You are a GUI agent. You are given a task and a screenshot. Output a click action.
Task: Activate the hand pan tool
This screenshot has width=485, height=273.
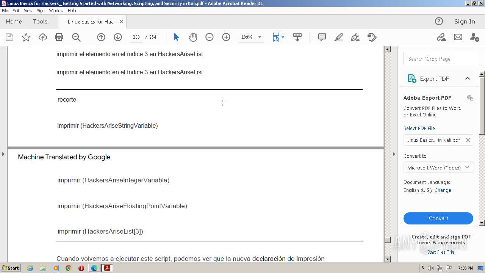tap(193, 37)
